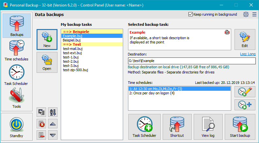Create a desktop Shortcut for the backup
The width and height of the screenshot is (259, 143).
[177, 127]
